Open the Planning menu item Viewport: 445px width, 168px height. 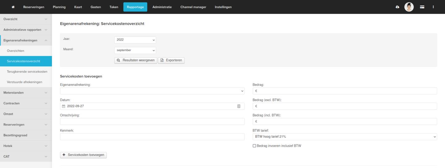click(59, 7)
